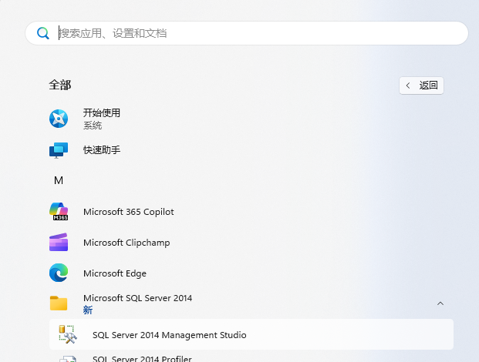This screenshot has height=362, width=479.
Task: Open the 快速助手 Quick Assist icon
Action: click(59, 150)
